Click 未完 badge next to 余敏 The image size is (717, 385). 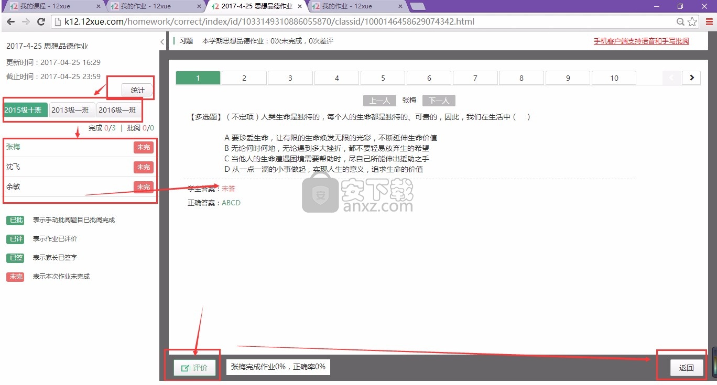tap(144, 187)
